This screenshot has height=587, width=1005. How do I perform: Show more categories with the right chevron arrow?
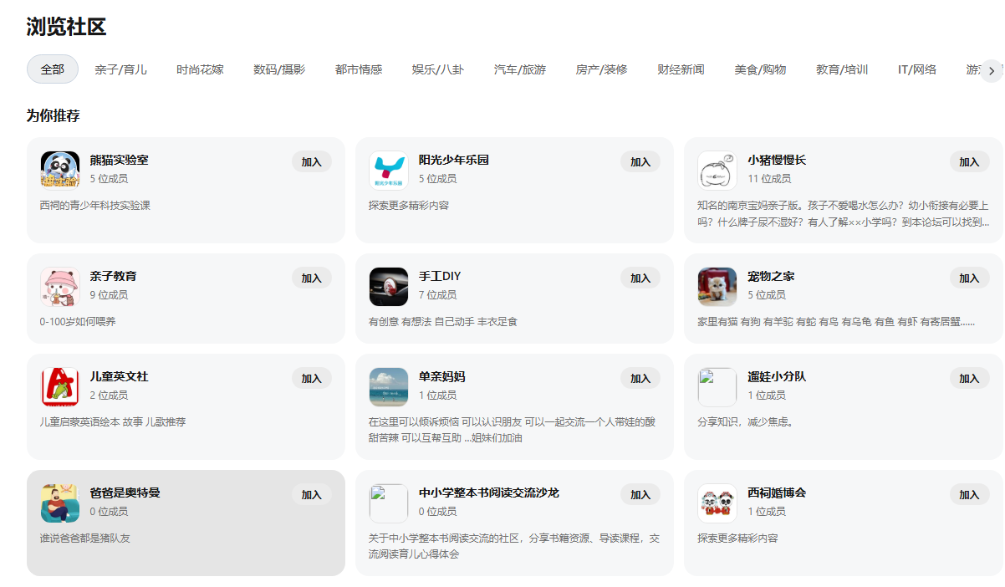click(x=992, y=70)
